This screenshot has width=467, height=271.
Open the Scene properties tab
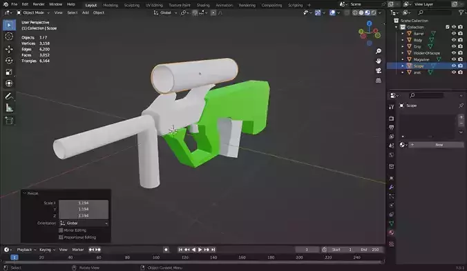[x=391, y=146]
